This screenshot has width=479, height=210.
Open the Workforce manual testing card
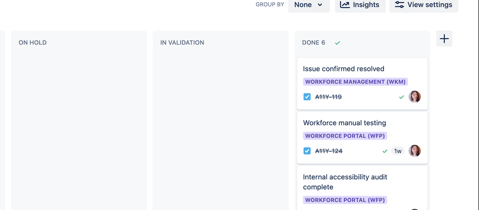[x=362, y=138]
